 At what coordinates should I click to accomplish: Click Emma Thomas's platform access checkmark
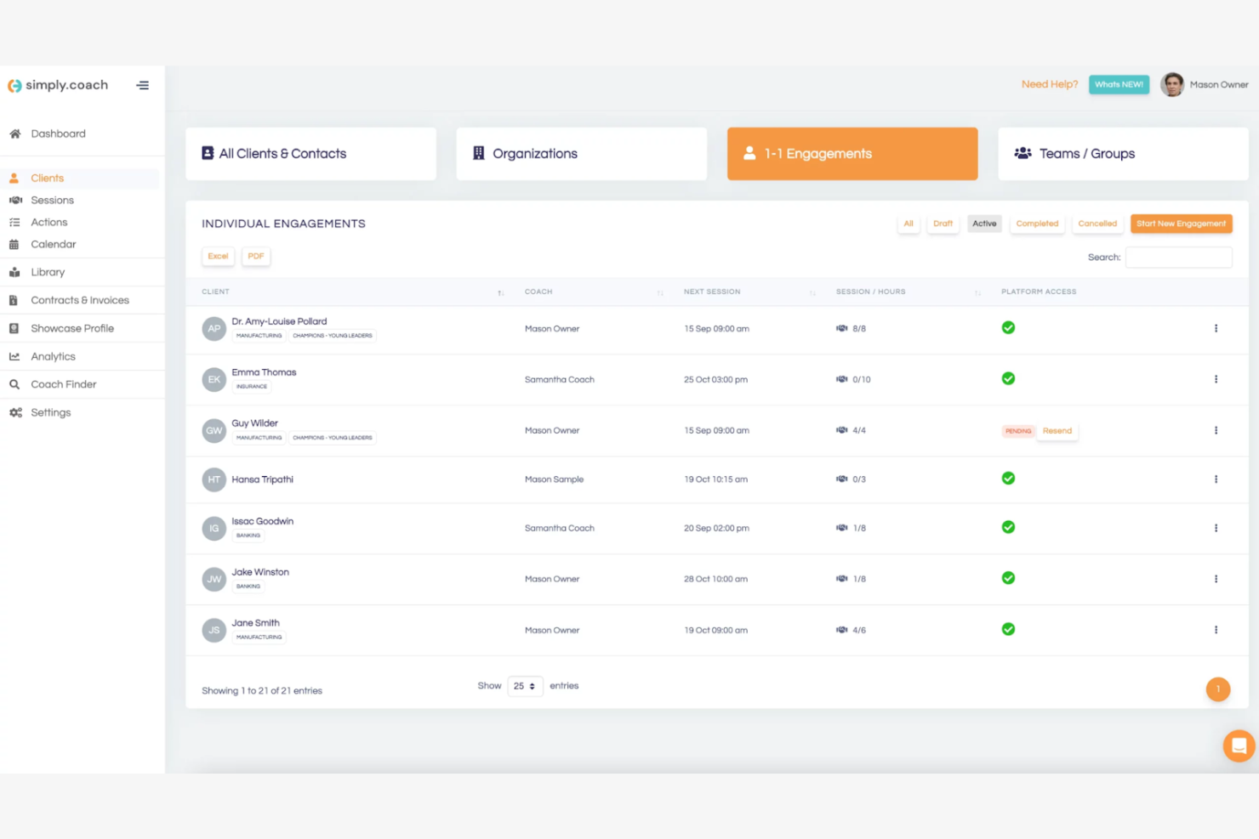[x=1008, y=379]
